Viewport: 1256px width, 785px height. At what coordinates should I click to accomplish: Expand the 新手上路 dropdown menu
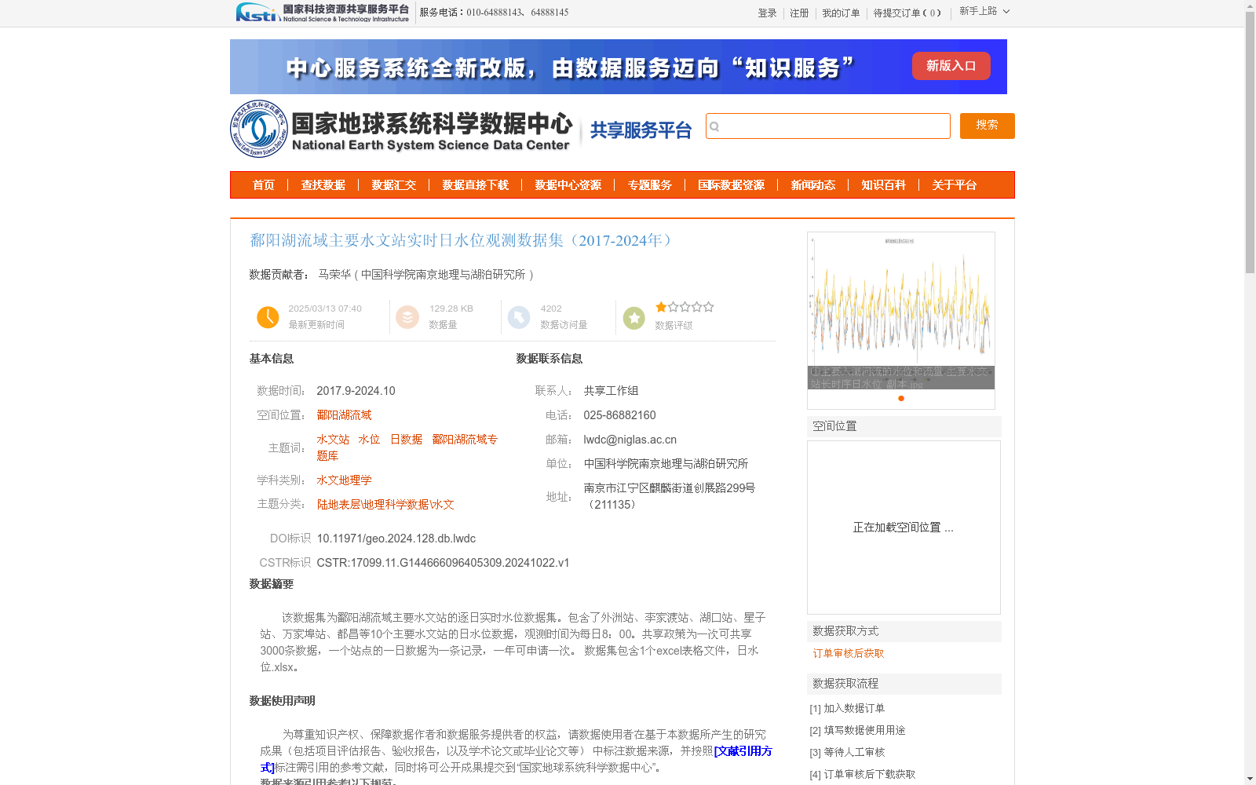click(984, 13)
